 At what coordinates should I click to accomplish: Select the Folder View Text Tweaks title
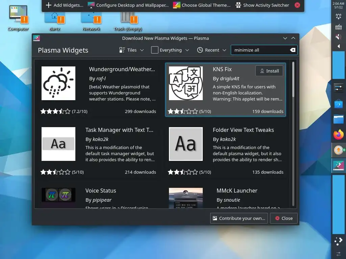[x=243, y=130]
